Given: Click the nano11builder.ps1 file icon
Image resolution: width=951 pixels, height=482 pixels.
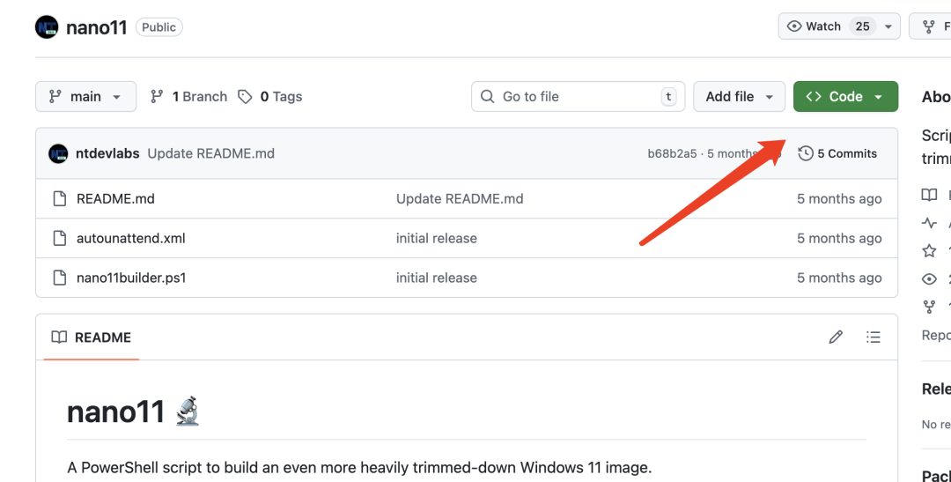Looking at the screenshot, I should [x=60, y=278].
